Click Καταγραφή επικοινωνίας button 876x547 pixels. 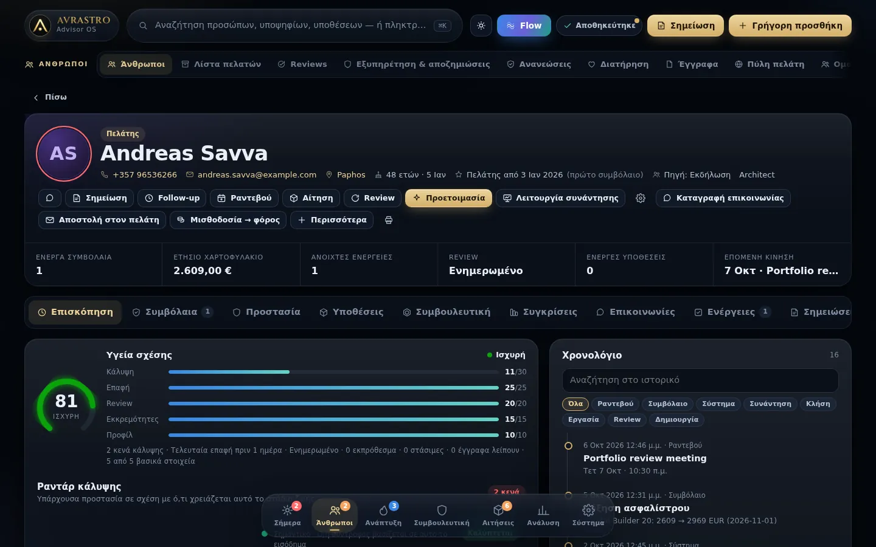pyautogui.click(x=723, y=198)
